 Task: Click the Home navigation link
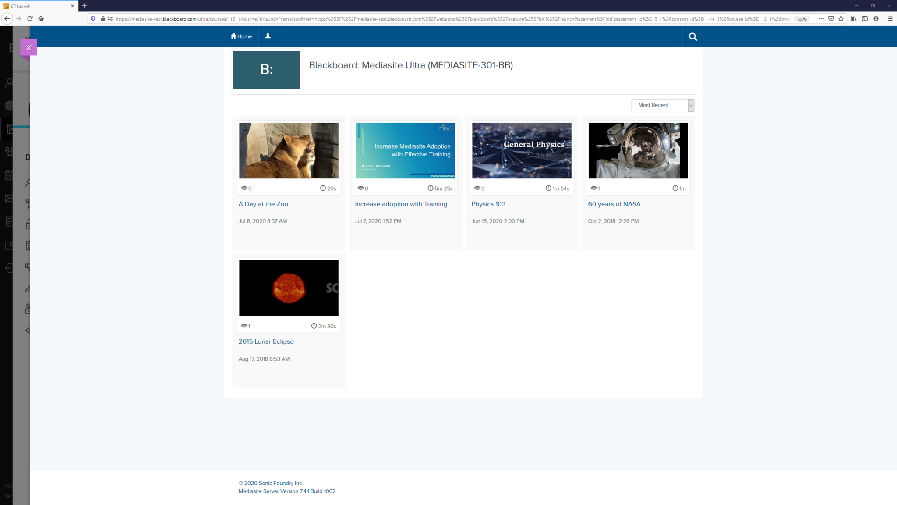pos(241,36)
